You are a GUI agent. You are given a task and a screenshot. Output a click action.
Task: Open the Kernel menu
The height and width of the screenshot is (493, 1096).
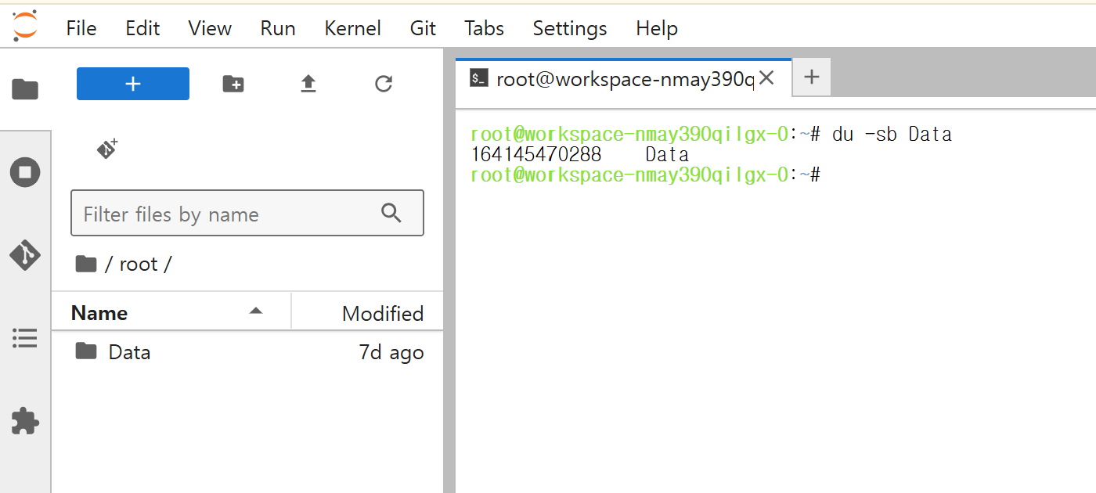pyautogui.click(x=352, y=29)
